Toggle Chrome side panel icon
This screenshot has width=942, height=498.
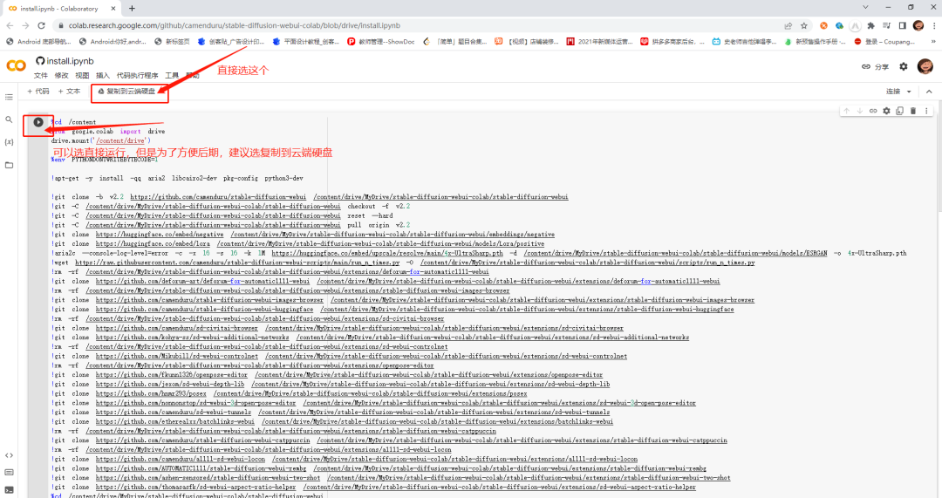903,25
